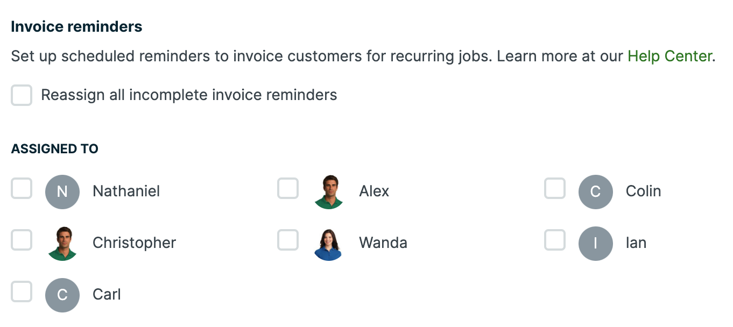Viewport: 733px width, 327px height.
Task: Check the box beside Ian
Action: (x=555, y=240)
